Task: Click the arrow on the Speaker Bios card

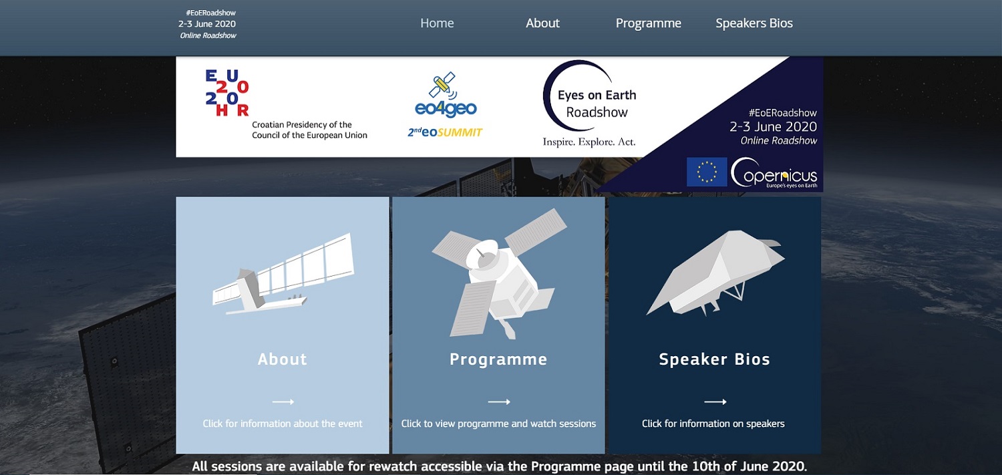Action: click(x=715, y=402)
